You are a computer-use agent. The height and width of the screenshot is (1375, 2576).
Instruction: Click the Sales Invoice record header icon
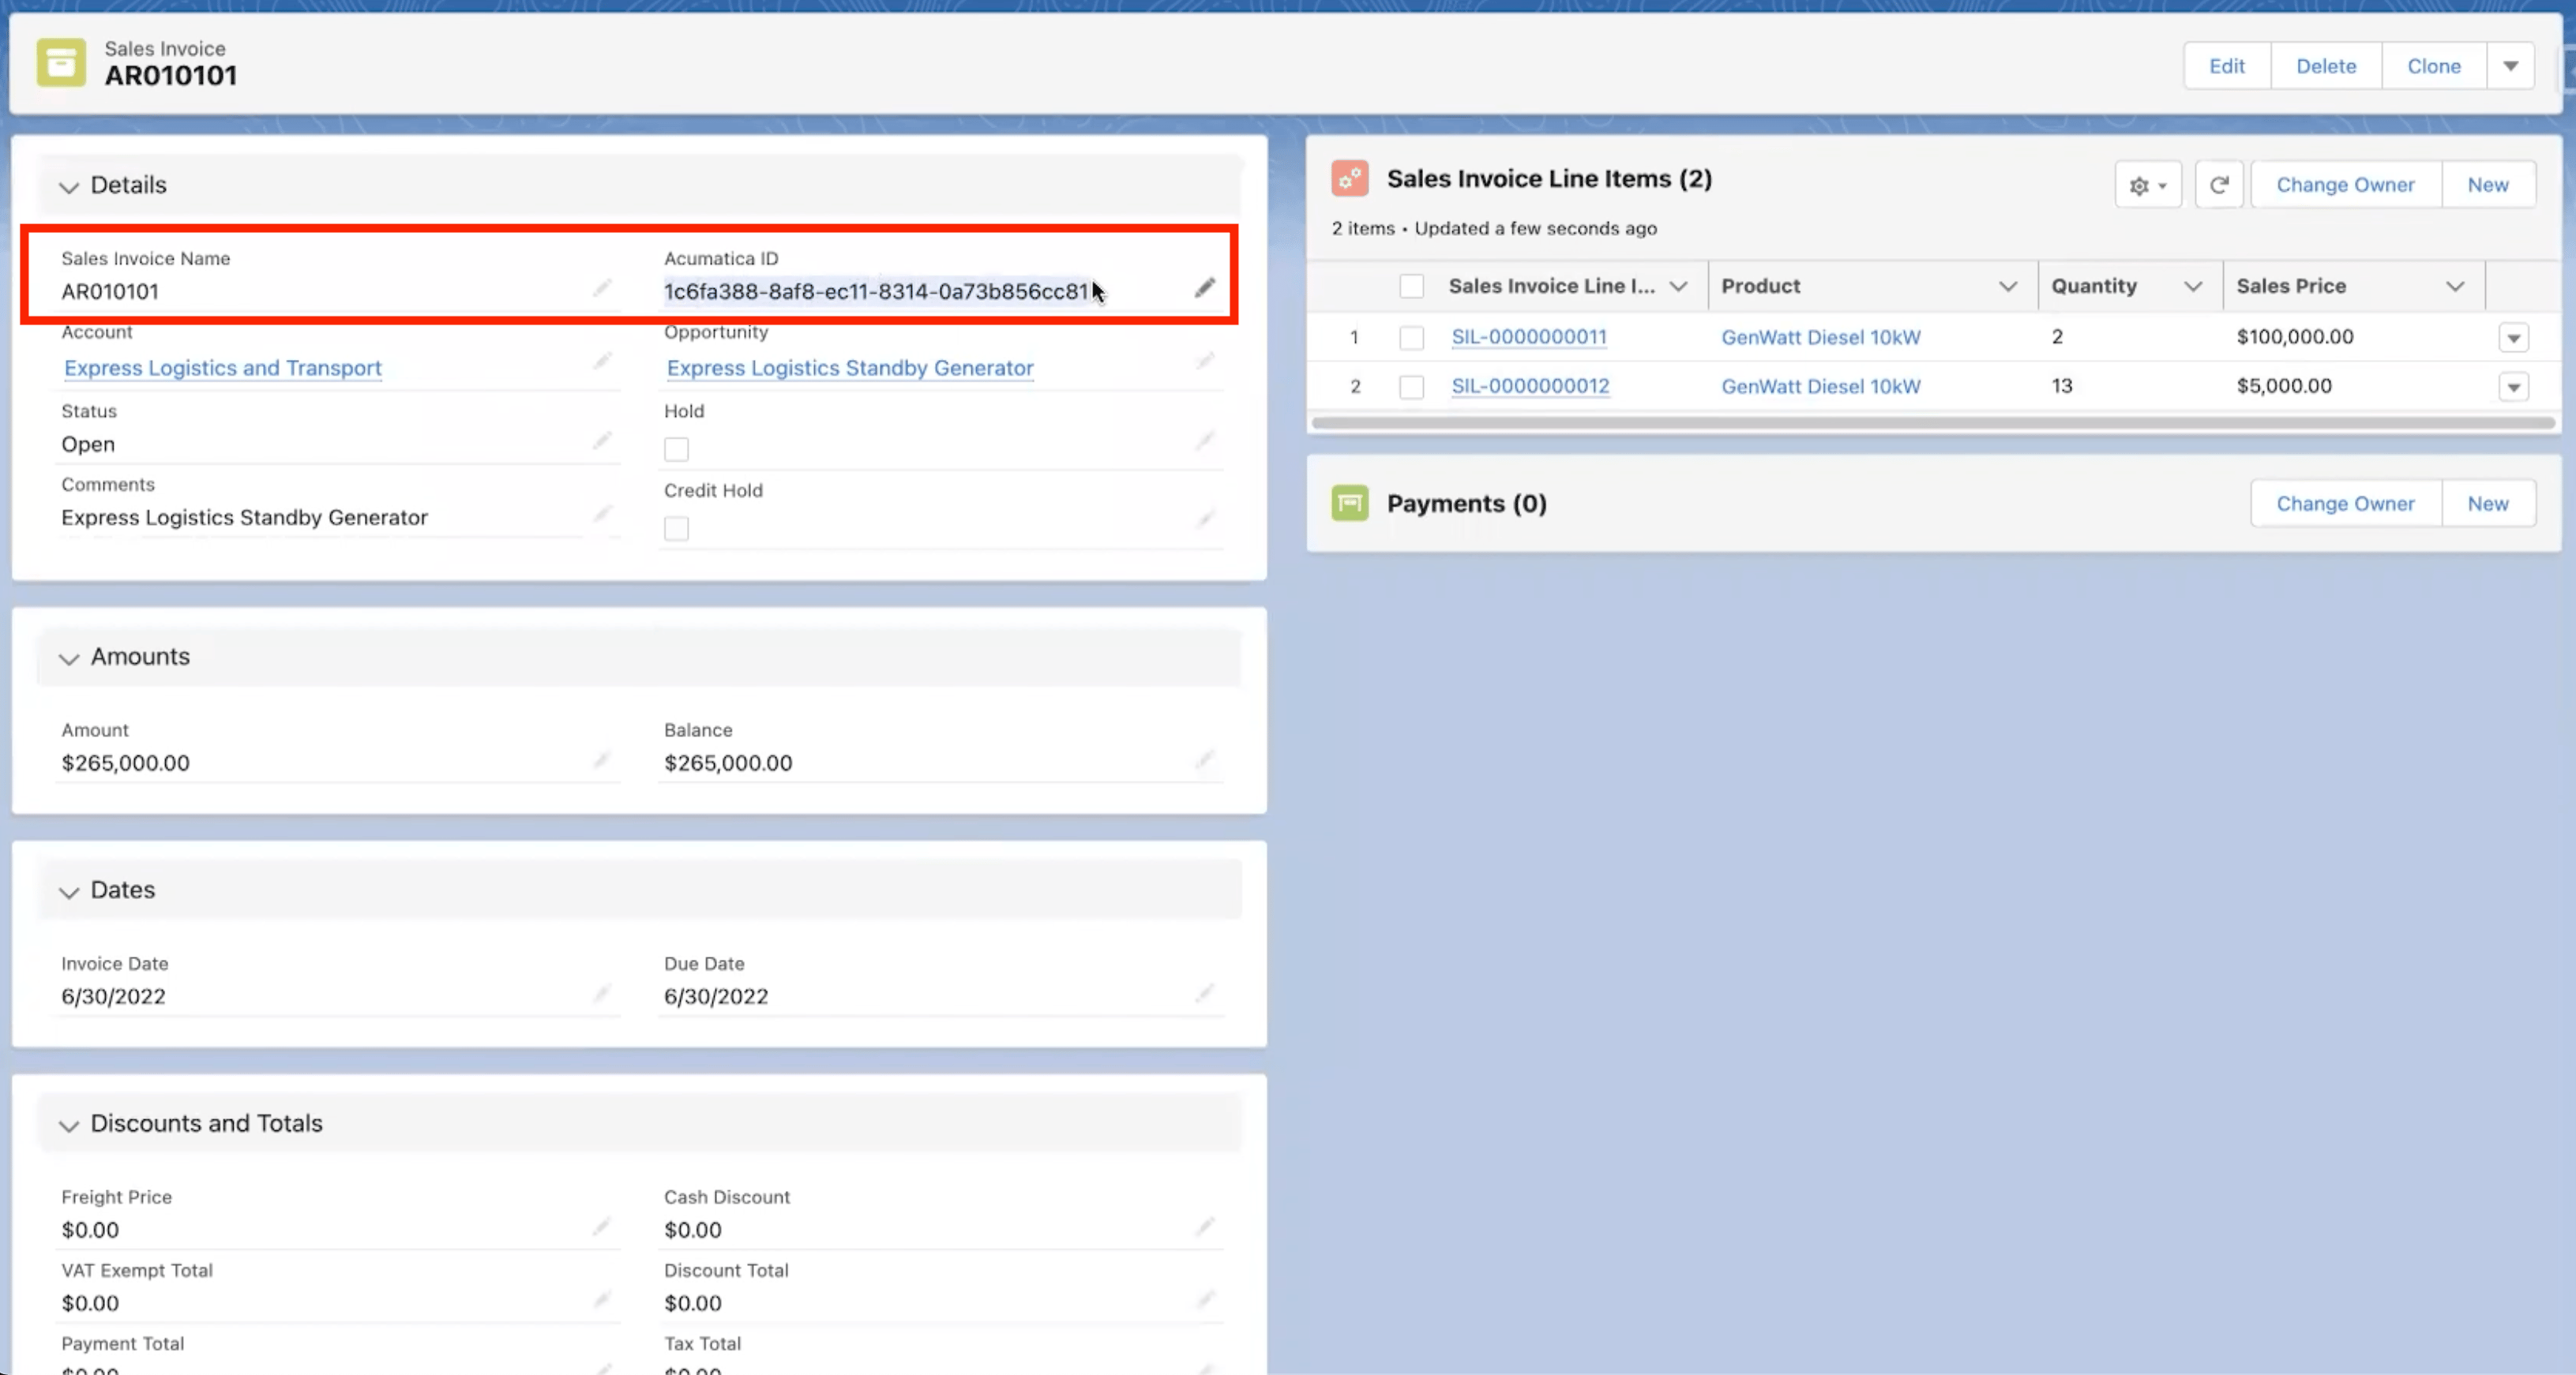pyautogui.click(x=61, y=63)
